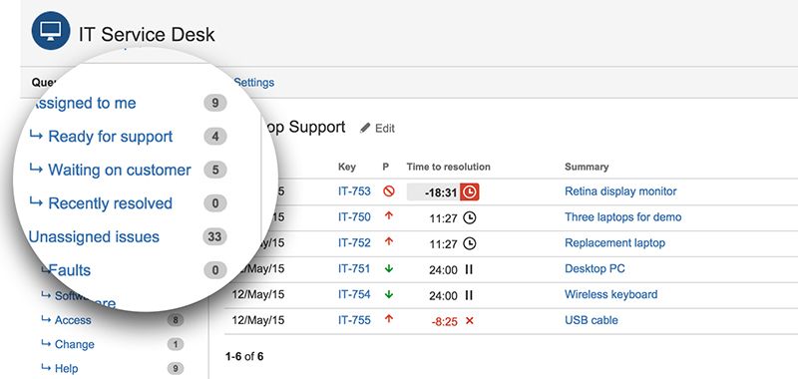This screenshot has height=379, width=798.
Task: Open the Settings tab
Action: [x=254, y=83]
